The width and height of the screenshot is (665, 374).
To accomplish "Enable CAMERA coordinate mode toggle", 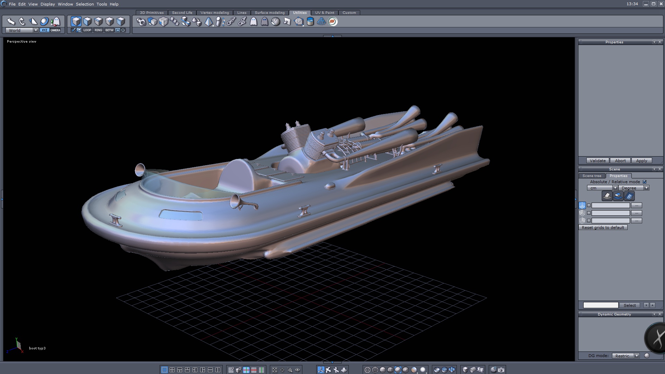I will pos(55,30).
